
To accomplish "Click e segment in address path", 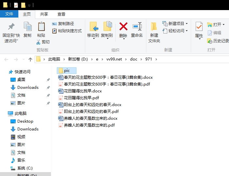I will pyautogui.click(x=97, y=59).
